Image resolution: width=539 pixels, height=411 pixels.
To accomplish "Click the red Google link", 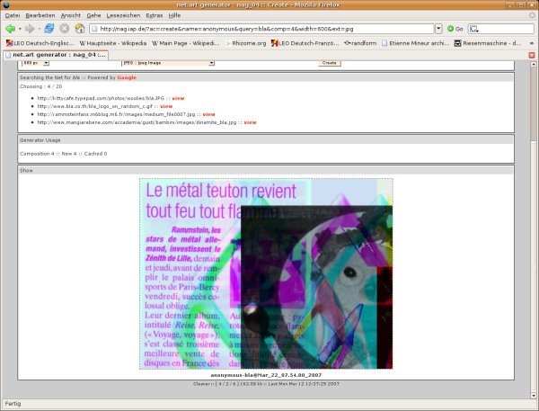I will 127,78.
